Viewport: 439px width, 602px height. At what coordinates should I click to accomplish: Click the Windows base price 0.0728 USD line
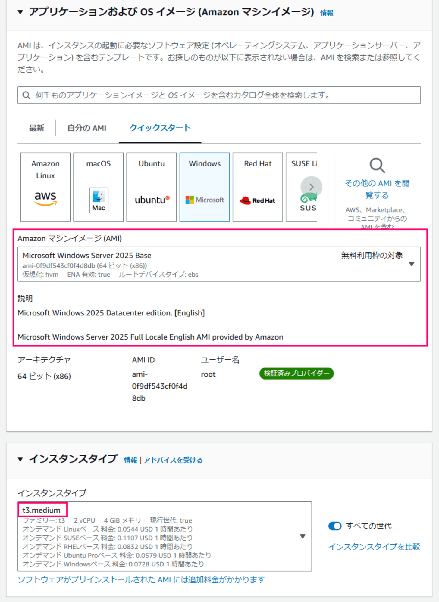(113, 564)
